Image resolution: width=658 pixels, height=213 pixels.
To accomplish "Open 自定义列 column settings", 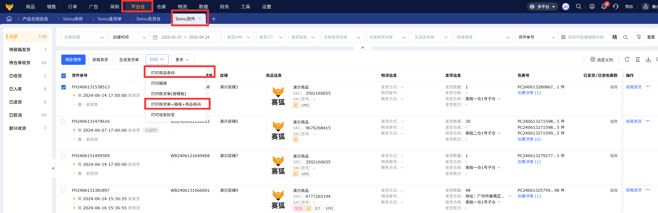I will [x=602, y=60].
